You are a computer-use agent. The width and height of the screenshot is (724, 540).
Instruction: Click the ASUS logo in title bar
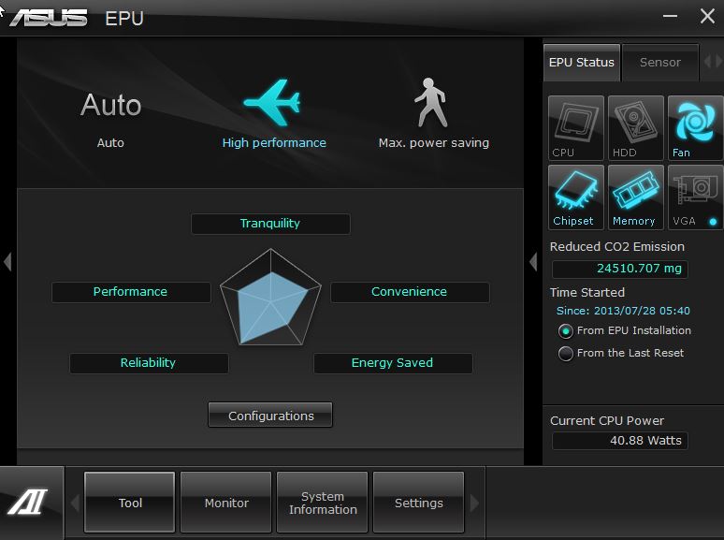pos(49,18)
